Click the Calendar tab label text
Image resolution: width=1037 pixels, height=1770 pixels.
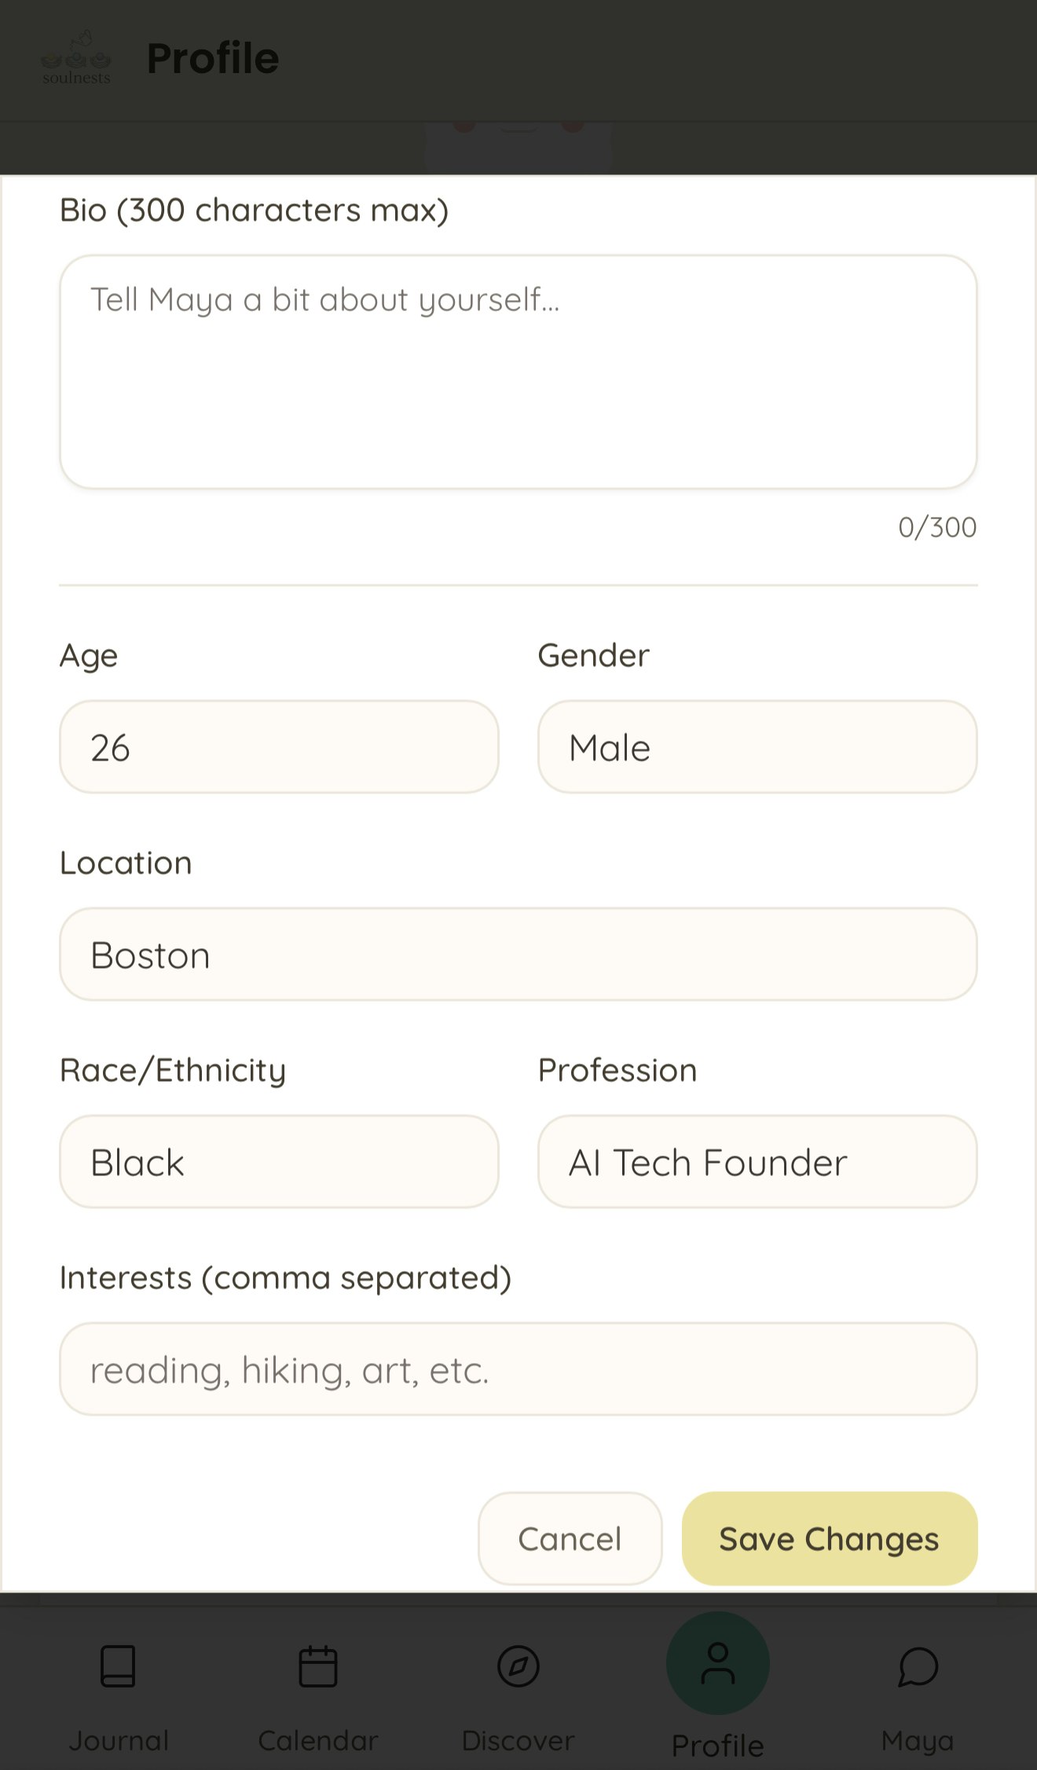coord(318,1741)
